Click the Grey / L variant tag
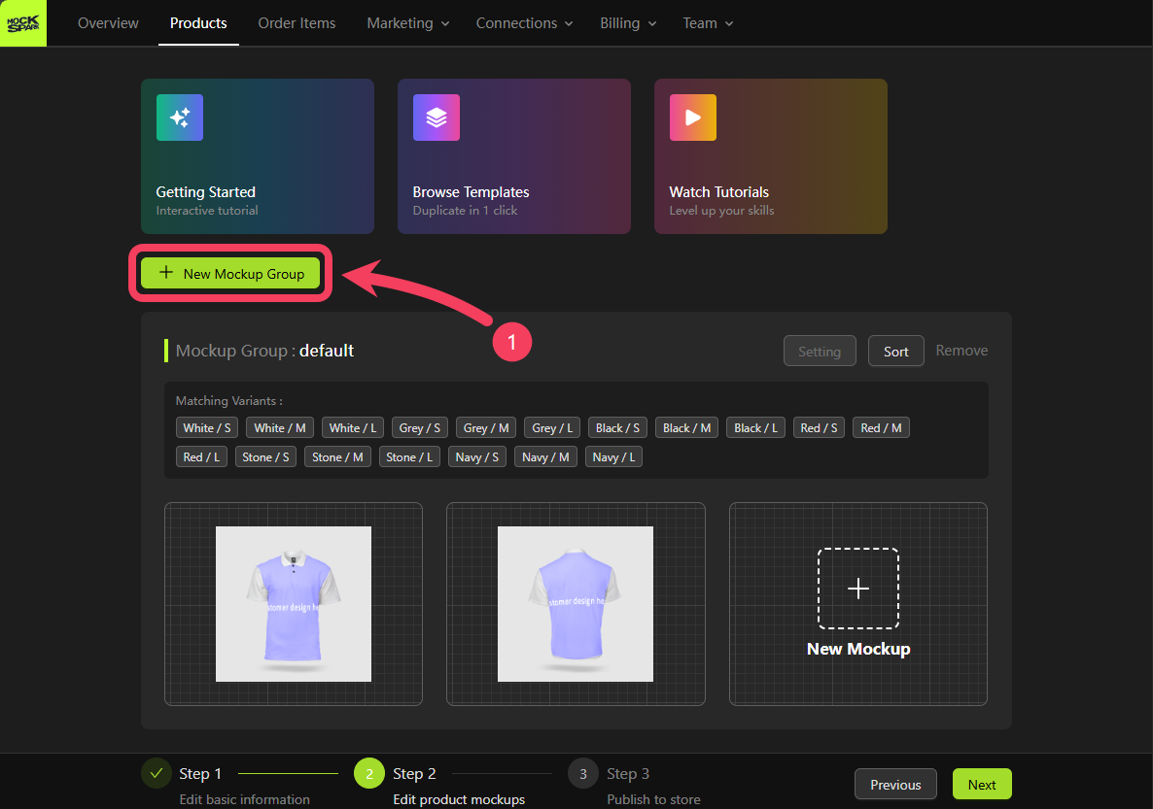1153x809 pixels. pos(552,427)
